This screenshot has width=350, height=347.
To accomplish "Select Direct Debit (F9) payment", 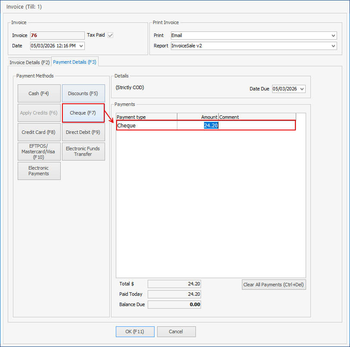I will click(83, 132).
